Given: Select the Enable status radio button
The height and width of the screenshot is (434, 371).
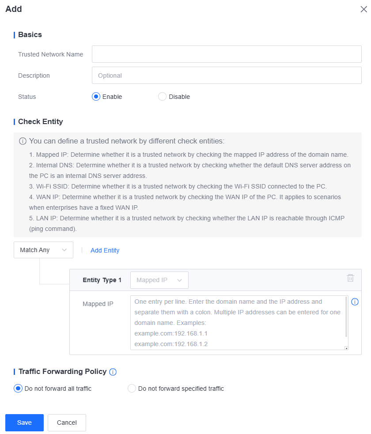Looking at the screenshot, I should (96, 97).
